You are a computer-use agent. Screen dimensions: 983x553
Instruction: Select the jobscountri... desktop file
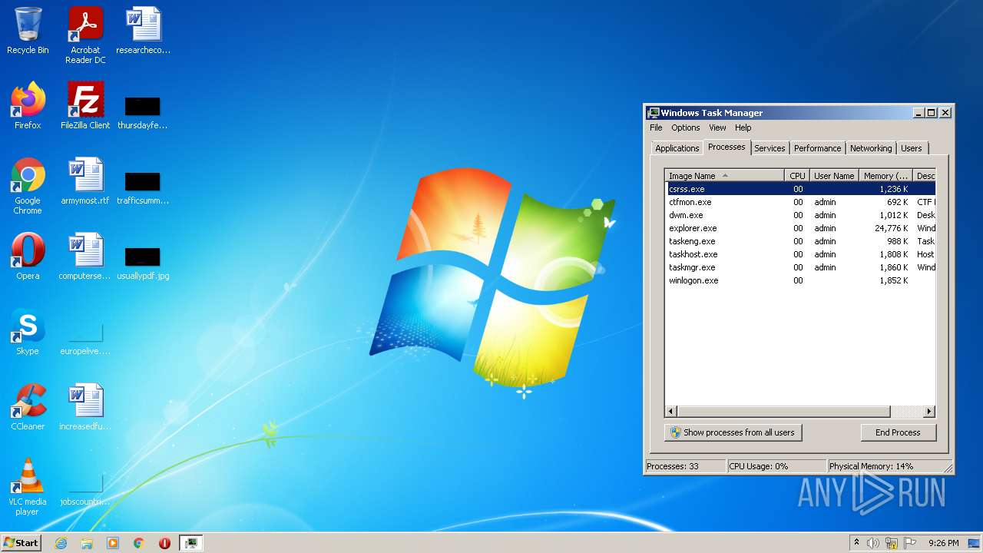(85, 490)
